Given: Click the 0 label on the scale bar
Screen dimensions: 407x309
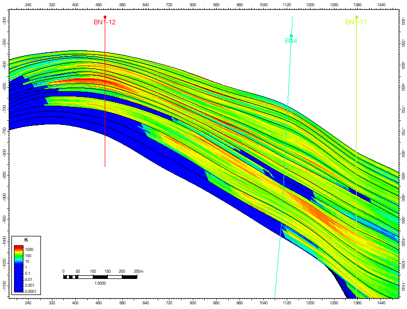Looking at the screenshot, I should 63,271.
